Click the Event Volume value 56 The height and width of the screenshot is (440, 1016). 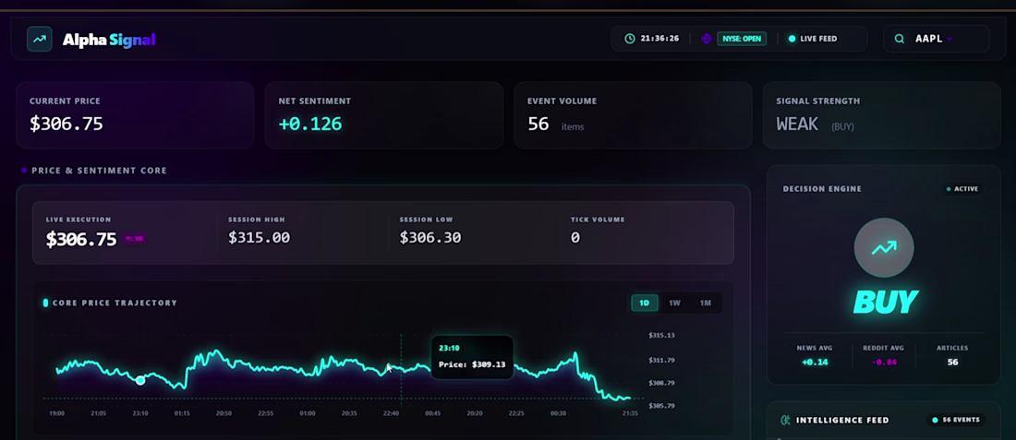click(538, 124)
